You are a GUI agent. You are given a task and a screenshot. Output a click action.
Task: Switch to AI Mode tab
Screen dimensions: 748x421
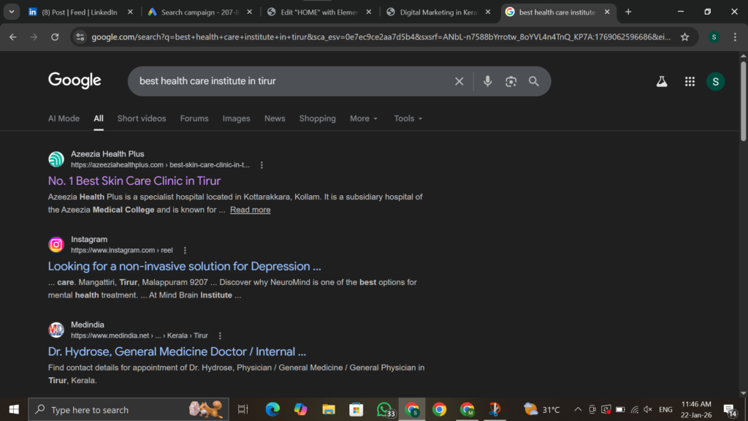tap(64, 118)
